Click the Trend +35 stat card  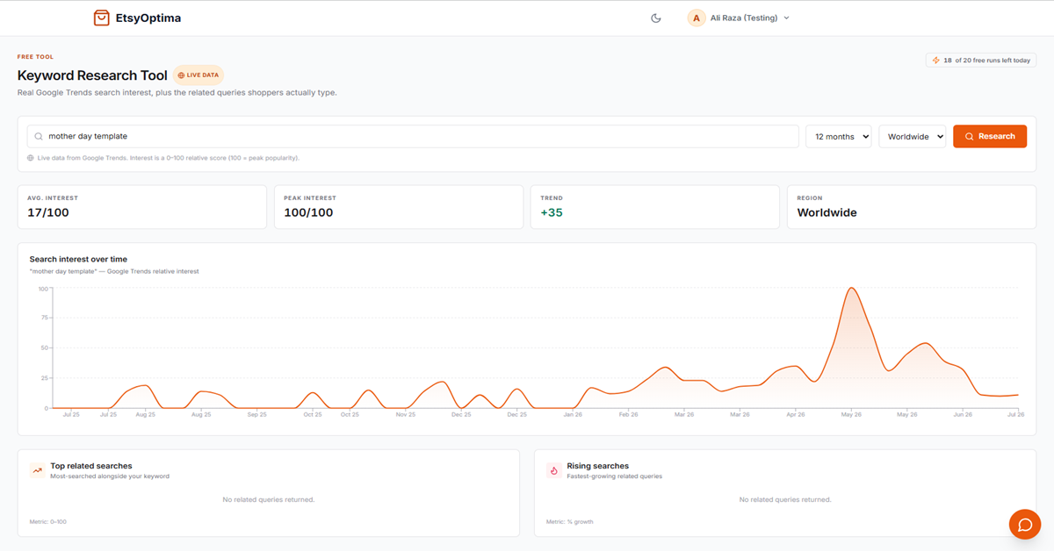pos(655,207)
